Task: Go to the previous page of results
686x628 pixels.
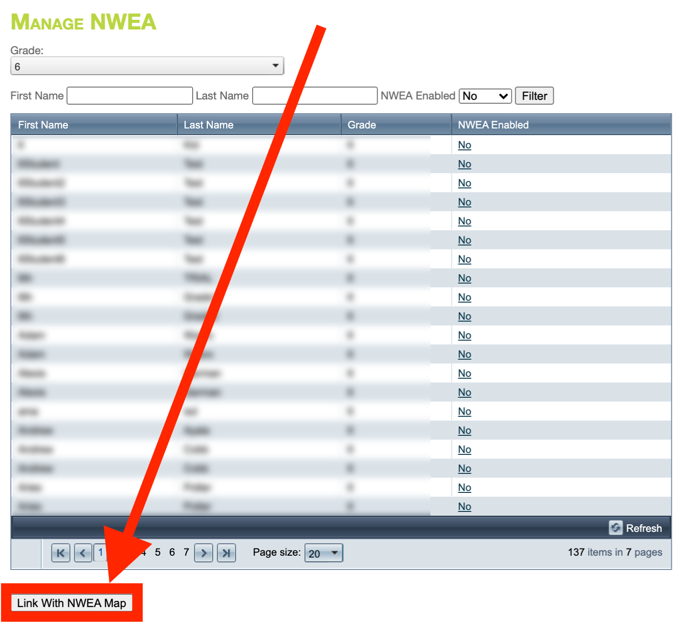Action: (83, 553)
